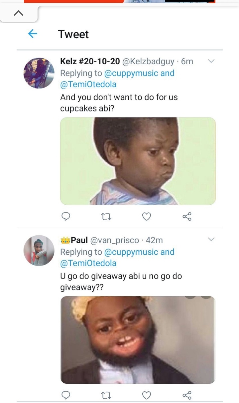The width and height of the screenshot is (239, 403).
Task: Open options dropdown on Kelz's tweet
Action: tap(211, 61)
